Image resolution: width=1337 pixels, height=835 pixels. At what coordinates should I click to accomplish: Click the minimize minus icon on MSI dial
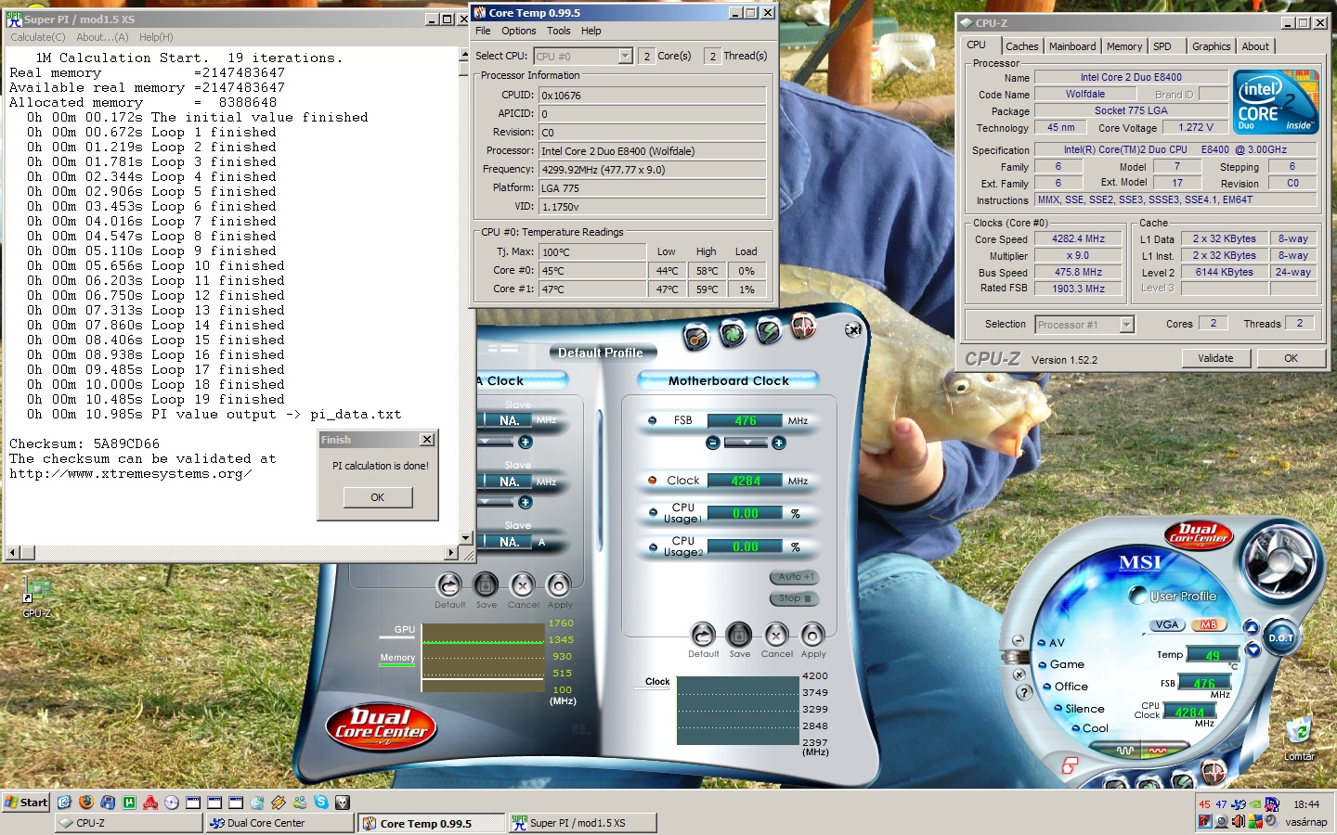tap(1018, 641)
